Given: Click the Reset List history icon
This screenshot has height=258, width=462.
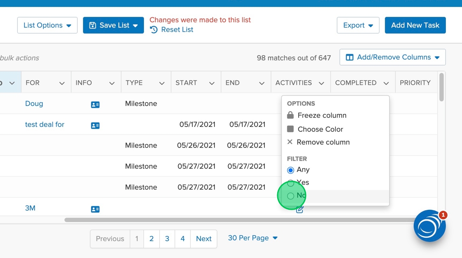Looking at the screenshot, I should click(x=154, y=30).
